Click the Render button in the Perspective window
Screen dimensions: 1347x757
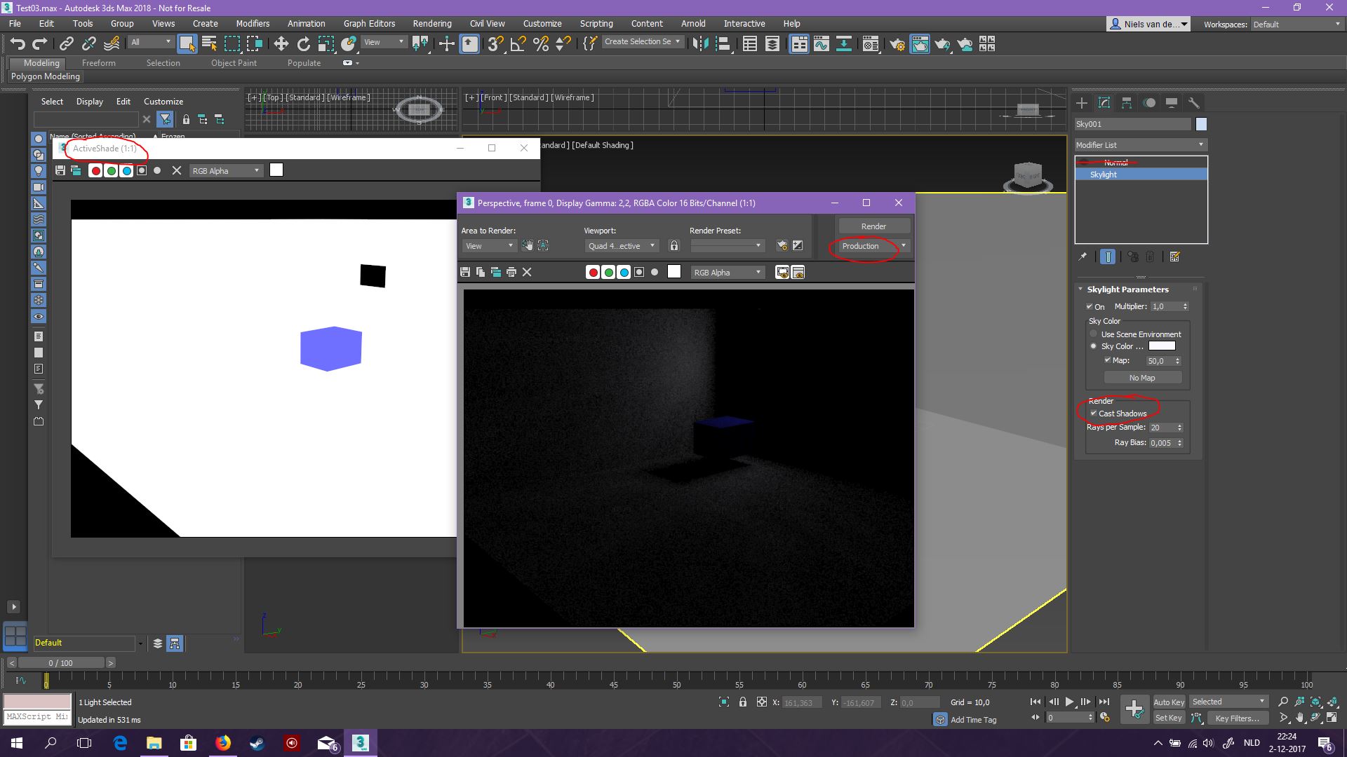(873, 226)
